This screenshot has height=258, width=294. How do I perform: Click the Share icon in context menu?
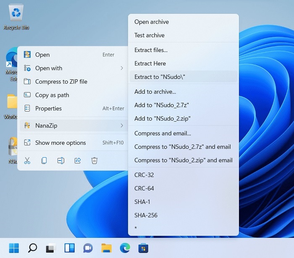pyautogui.click(x=78, y=160)
